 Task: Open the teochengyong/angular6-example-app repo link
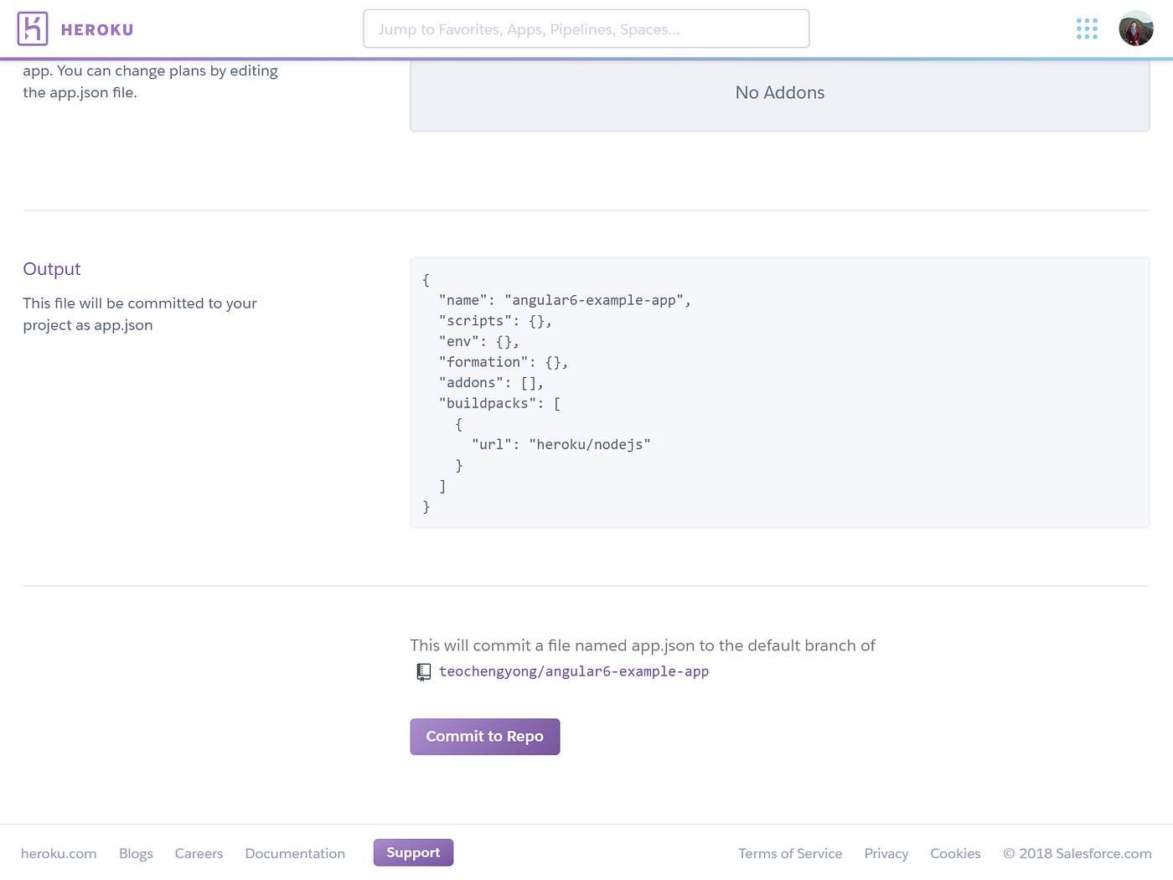pos(574,671)
